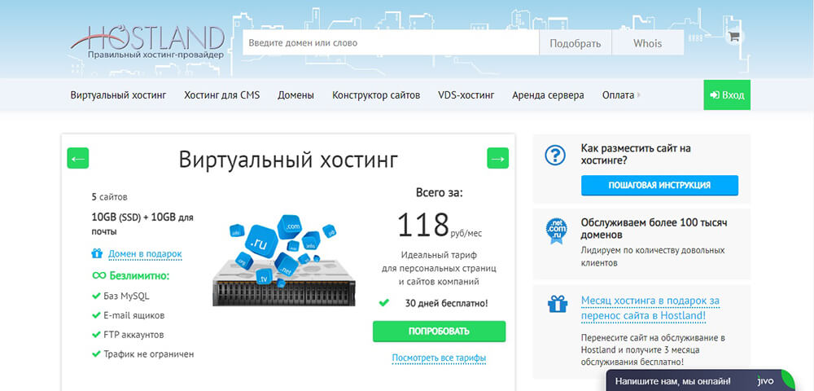Open Хостинг для CMS menu item
This screenshot has height=391, width=814.
[x=221, y=95]
